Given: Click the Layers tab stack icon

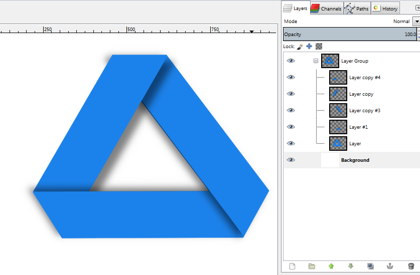Looking at the screenshot, I should pos(288,9).
